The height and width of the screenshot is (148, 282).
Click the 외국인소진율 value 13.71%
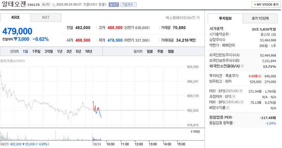(x=269, y=66)
